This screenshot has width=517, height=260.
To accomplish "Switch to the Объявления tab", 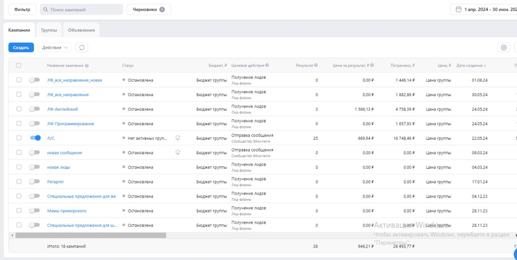I will point(81,30).
